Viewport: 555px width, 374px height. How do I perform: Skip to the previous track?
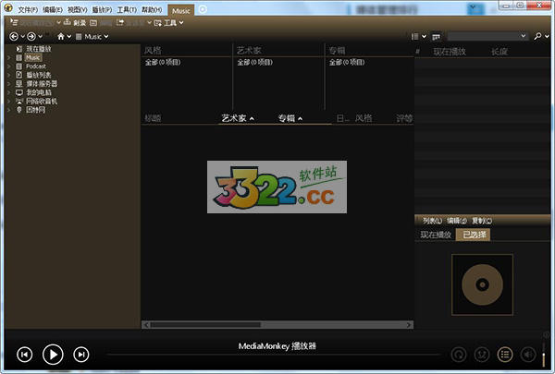25,354
